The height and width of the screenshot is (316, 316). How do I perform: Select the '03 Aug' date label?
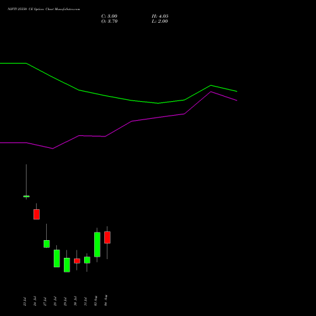pyautogui.click(x=95, y=301)
